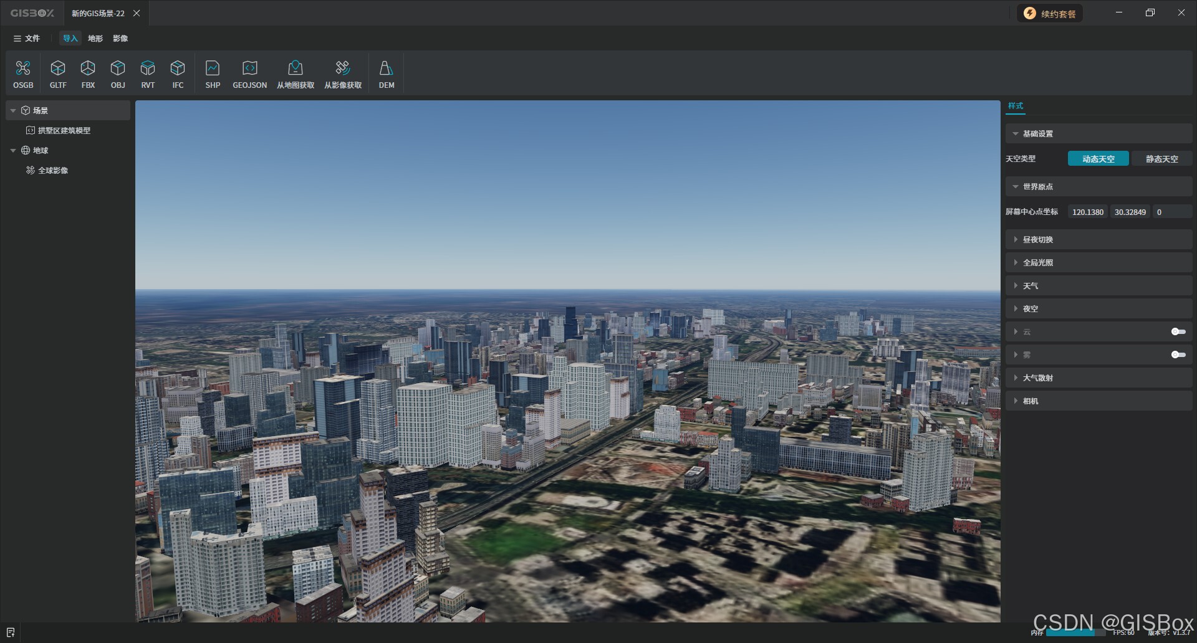Screen dimensions: 1197x643
Task: Click the 地球 globe icon in tree
Action: pos(26,150)
